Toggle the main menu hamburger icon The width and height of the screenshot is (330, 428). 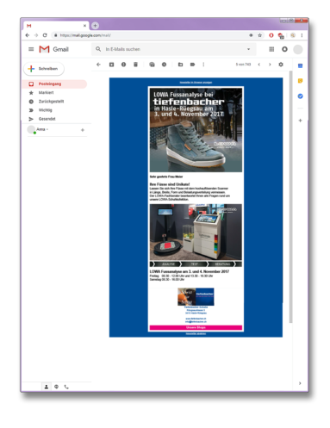[x=31, y=49]
